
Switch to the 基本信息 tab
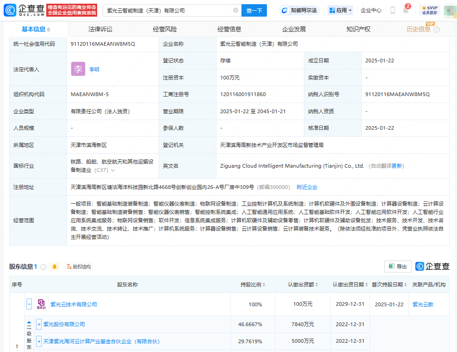pyautogui.click(x=36, y=29)
